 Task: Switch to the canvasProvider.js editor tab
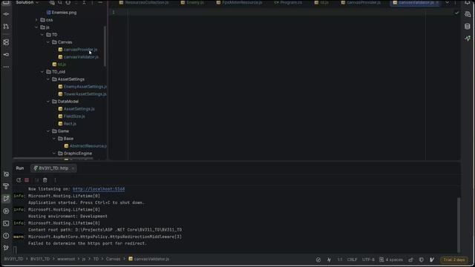pyautogui.click(x=361, y=2)
